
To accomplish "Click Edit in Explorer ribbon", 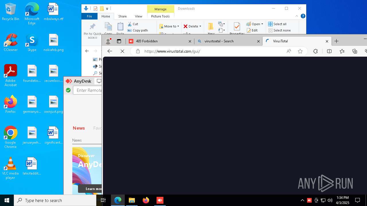I will click(252, 30).
